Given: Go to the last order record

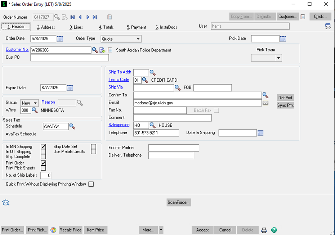Looking at the screenshot, I should coord(95,17).
